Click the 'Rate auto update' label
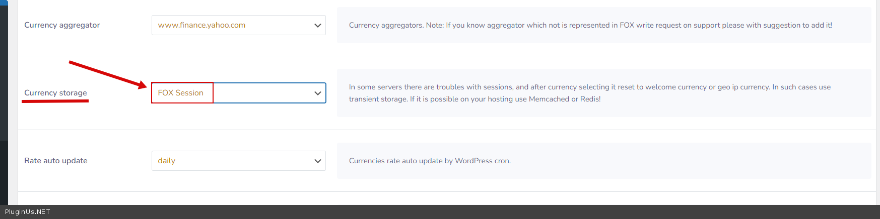Image resolution: width=880 pixels, height=219 pixels. click(x=56, y=161)
